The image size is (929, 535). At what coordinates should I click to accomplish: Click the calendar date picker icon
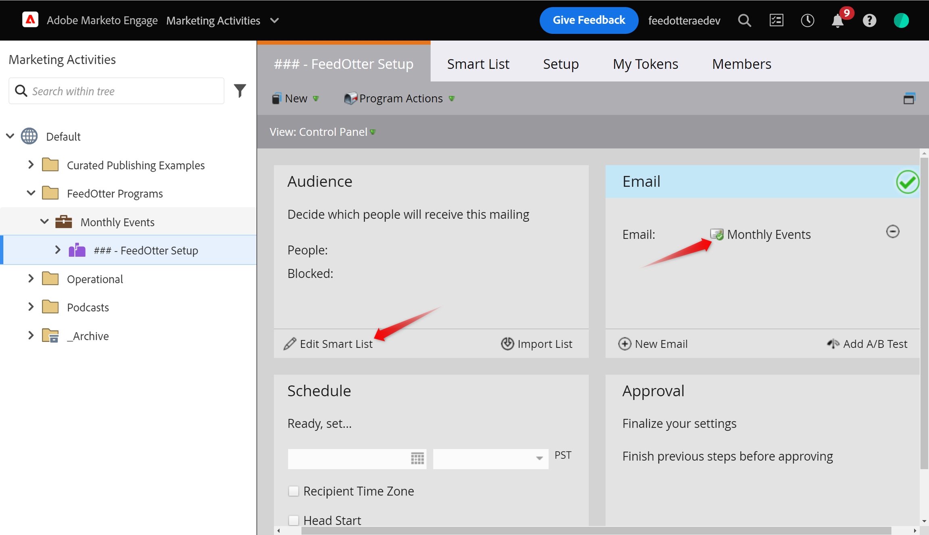417,458
